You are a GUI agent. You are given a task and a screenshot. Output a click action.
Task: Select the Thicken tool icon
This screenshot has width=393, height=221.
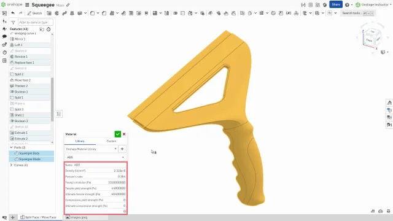(x=80, y=13)
